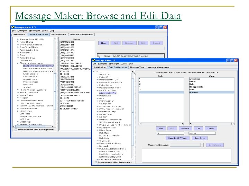Select '221 4753C local number' in Values list

pyautogui.click(x=72, y=101)
